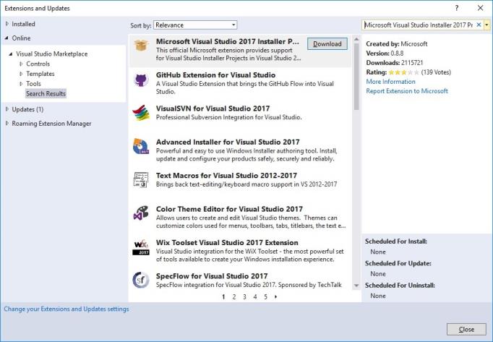This screenshot has height=342, width=493.
Task: Click the VisualSVN extension icon
Action: 142,113
